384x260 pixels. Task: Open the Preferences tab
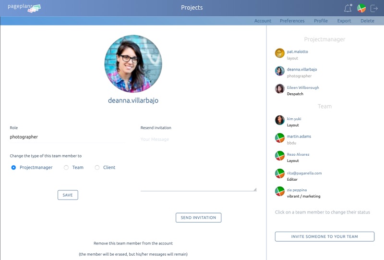[x=292, y=21]
